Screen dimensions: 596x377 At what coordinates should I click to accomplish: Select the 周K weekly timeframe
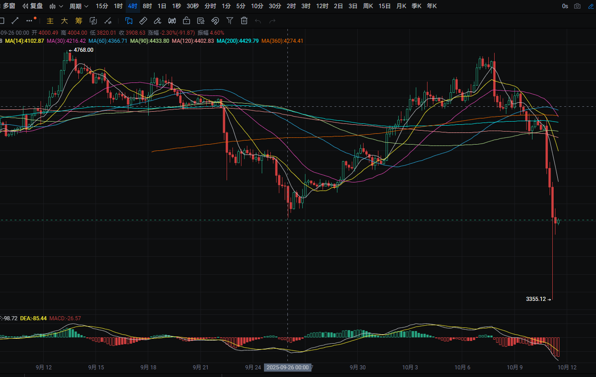click(368, 6)
